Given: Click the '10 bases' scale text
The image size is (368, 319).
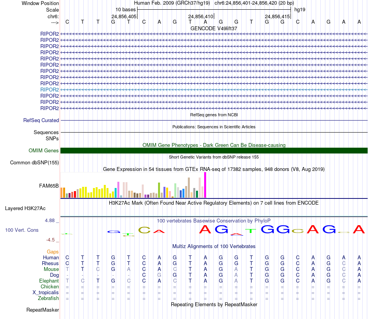Looking at the screenshot, I should 126,10.
